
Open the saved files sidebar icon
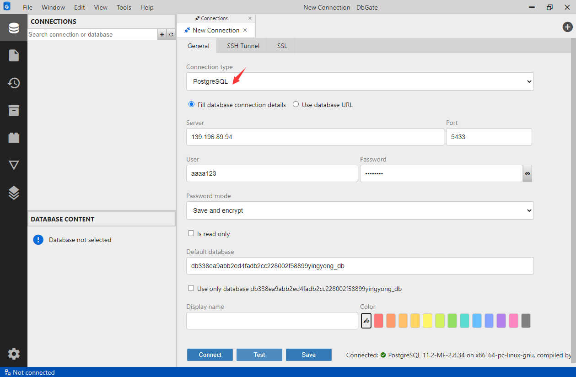tap(14, 56)
